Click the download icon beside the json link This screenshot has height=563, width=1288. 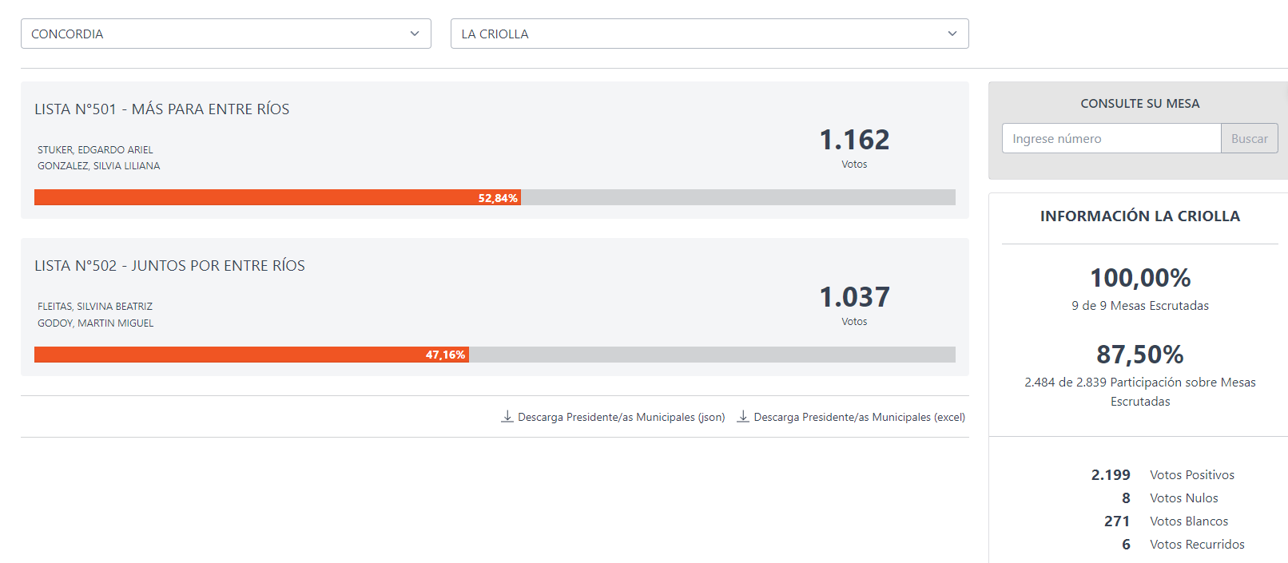(507, 417)
